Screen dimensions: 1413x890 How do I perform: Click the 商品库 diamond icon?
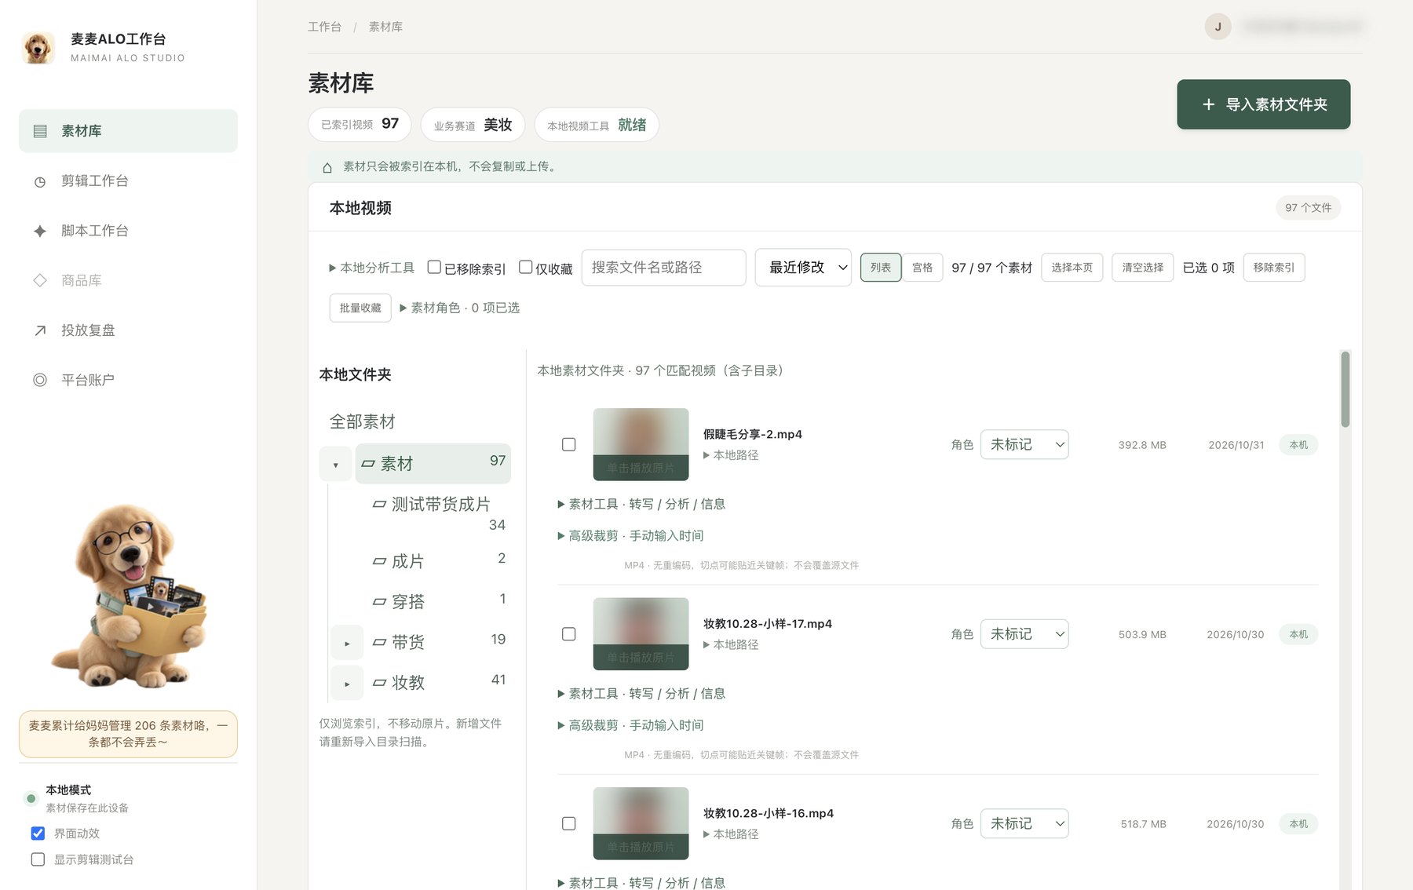point(40,280)
